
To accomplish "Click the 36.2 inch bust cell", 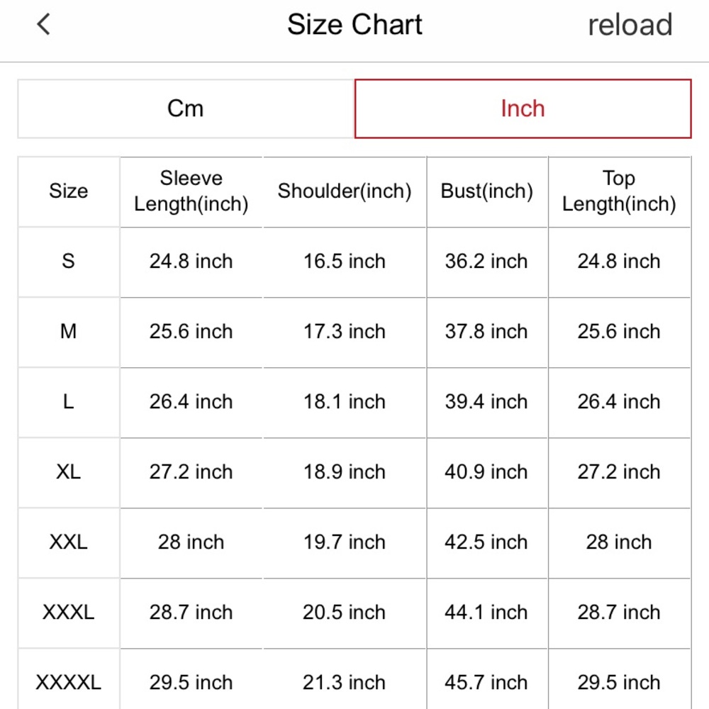I will (x=486, y=262).
